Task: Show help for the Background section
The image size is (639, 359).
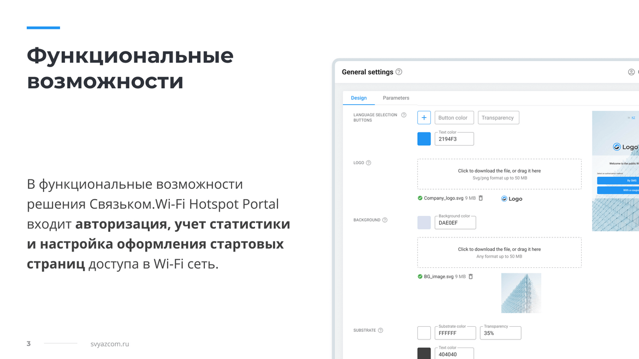Action: pos(384,220)
